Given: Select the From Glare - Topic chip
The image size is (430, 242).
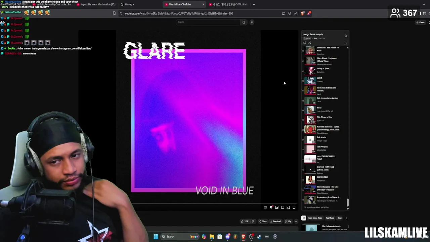Looking at the screenshot, I should pos(315,218).
